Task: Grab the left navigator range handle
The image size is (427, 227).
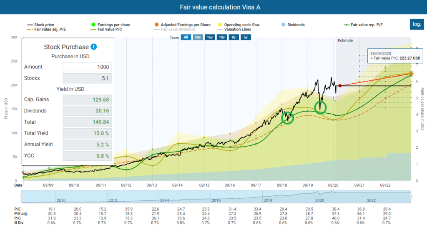Action: pos(22,196)
